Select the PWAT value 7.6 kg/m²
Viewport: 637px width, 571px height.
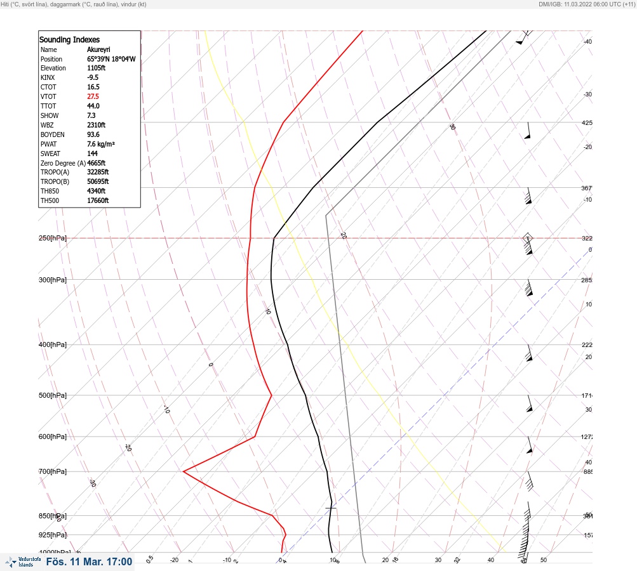[101, 144]
